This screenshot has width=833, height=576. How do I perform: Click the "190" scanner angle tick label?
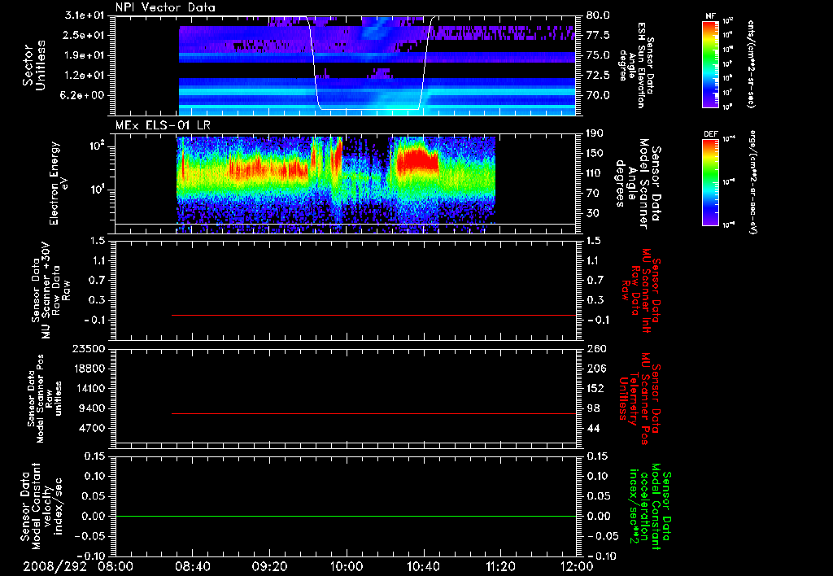[595, 133]
